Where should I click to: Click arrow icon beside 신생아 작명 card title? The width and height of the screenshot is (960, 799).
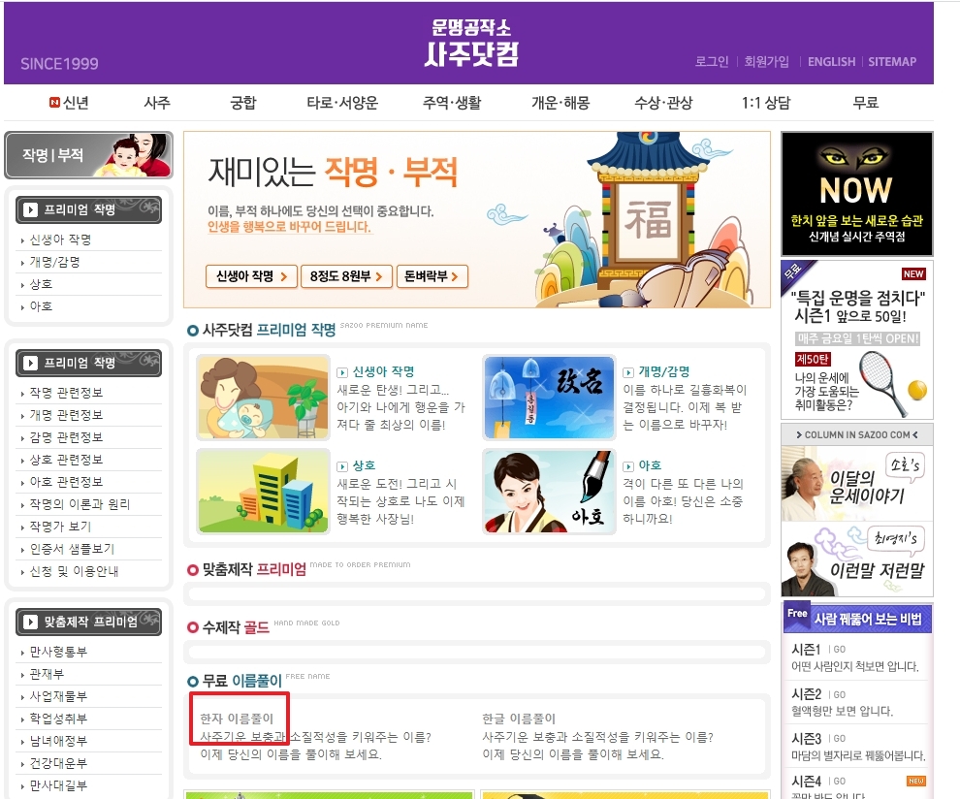(x=342, y=372)
